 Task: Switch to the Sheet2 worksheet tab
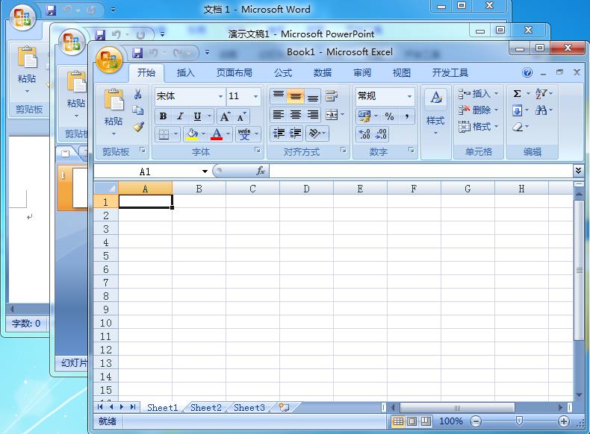coord(205,408)
